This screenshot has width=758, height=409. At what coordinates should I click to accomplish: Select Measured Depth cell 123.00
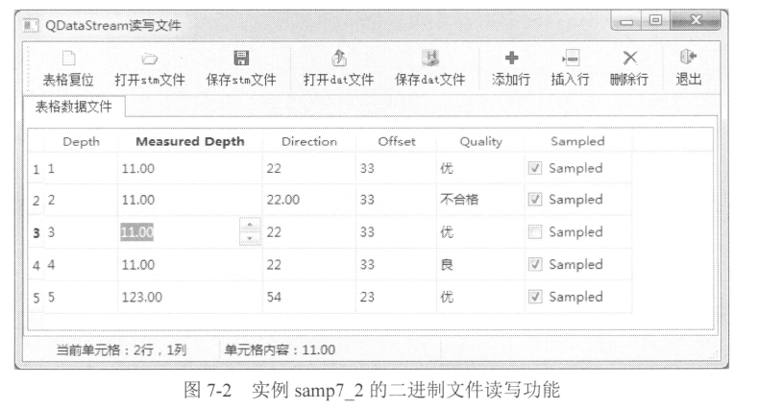[x=190, y=297]
